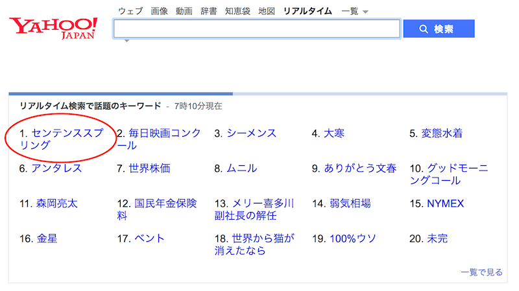Select the 動画 search tab
519x291 pixels.
184,11
